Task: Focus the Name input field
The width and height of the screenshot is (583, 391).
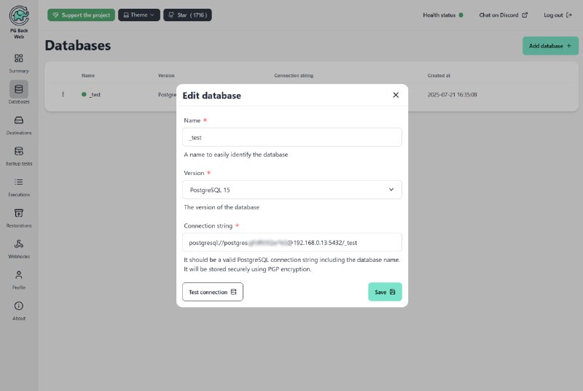Action: [x=292, y=137]
